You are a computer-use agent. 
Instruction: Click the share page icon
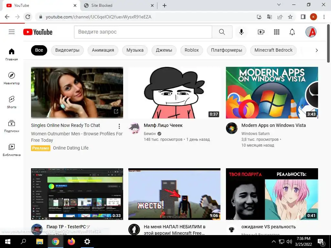click(x=280, y=17)
